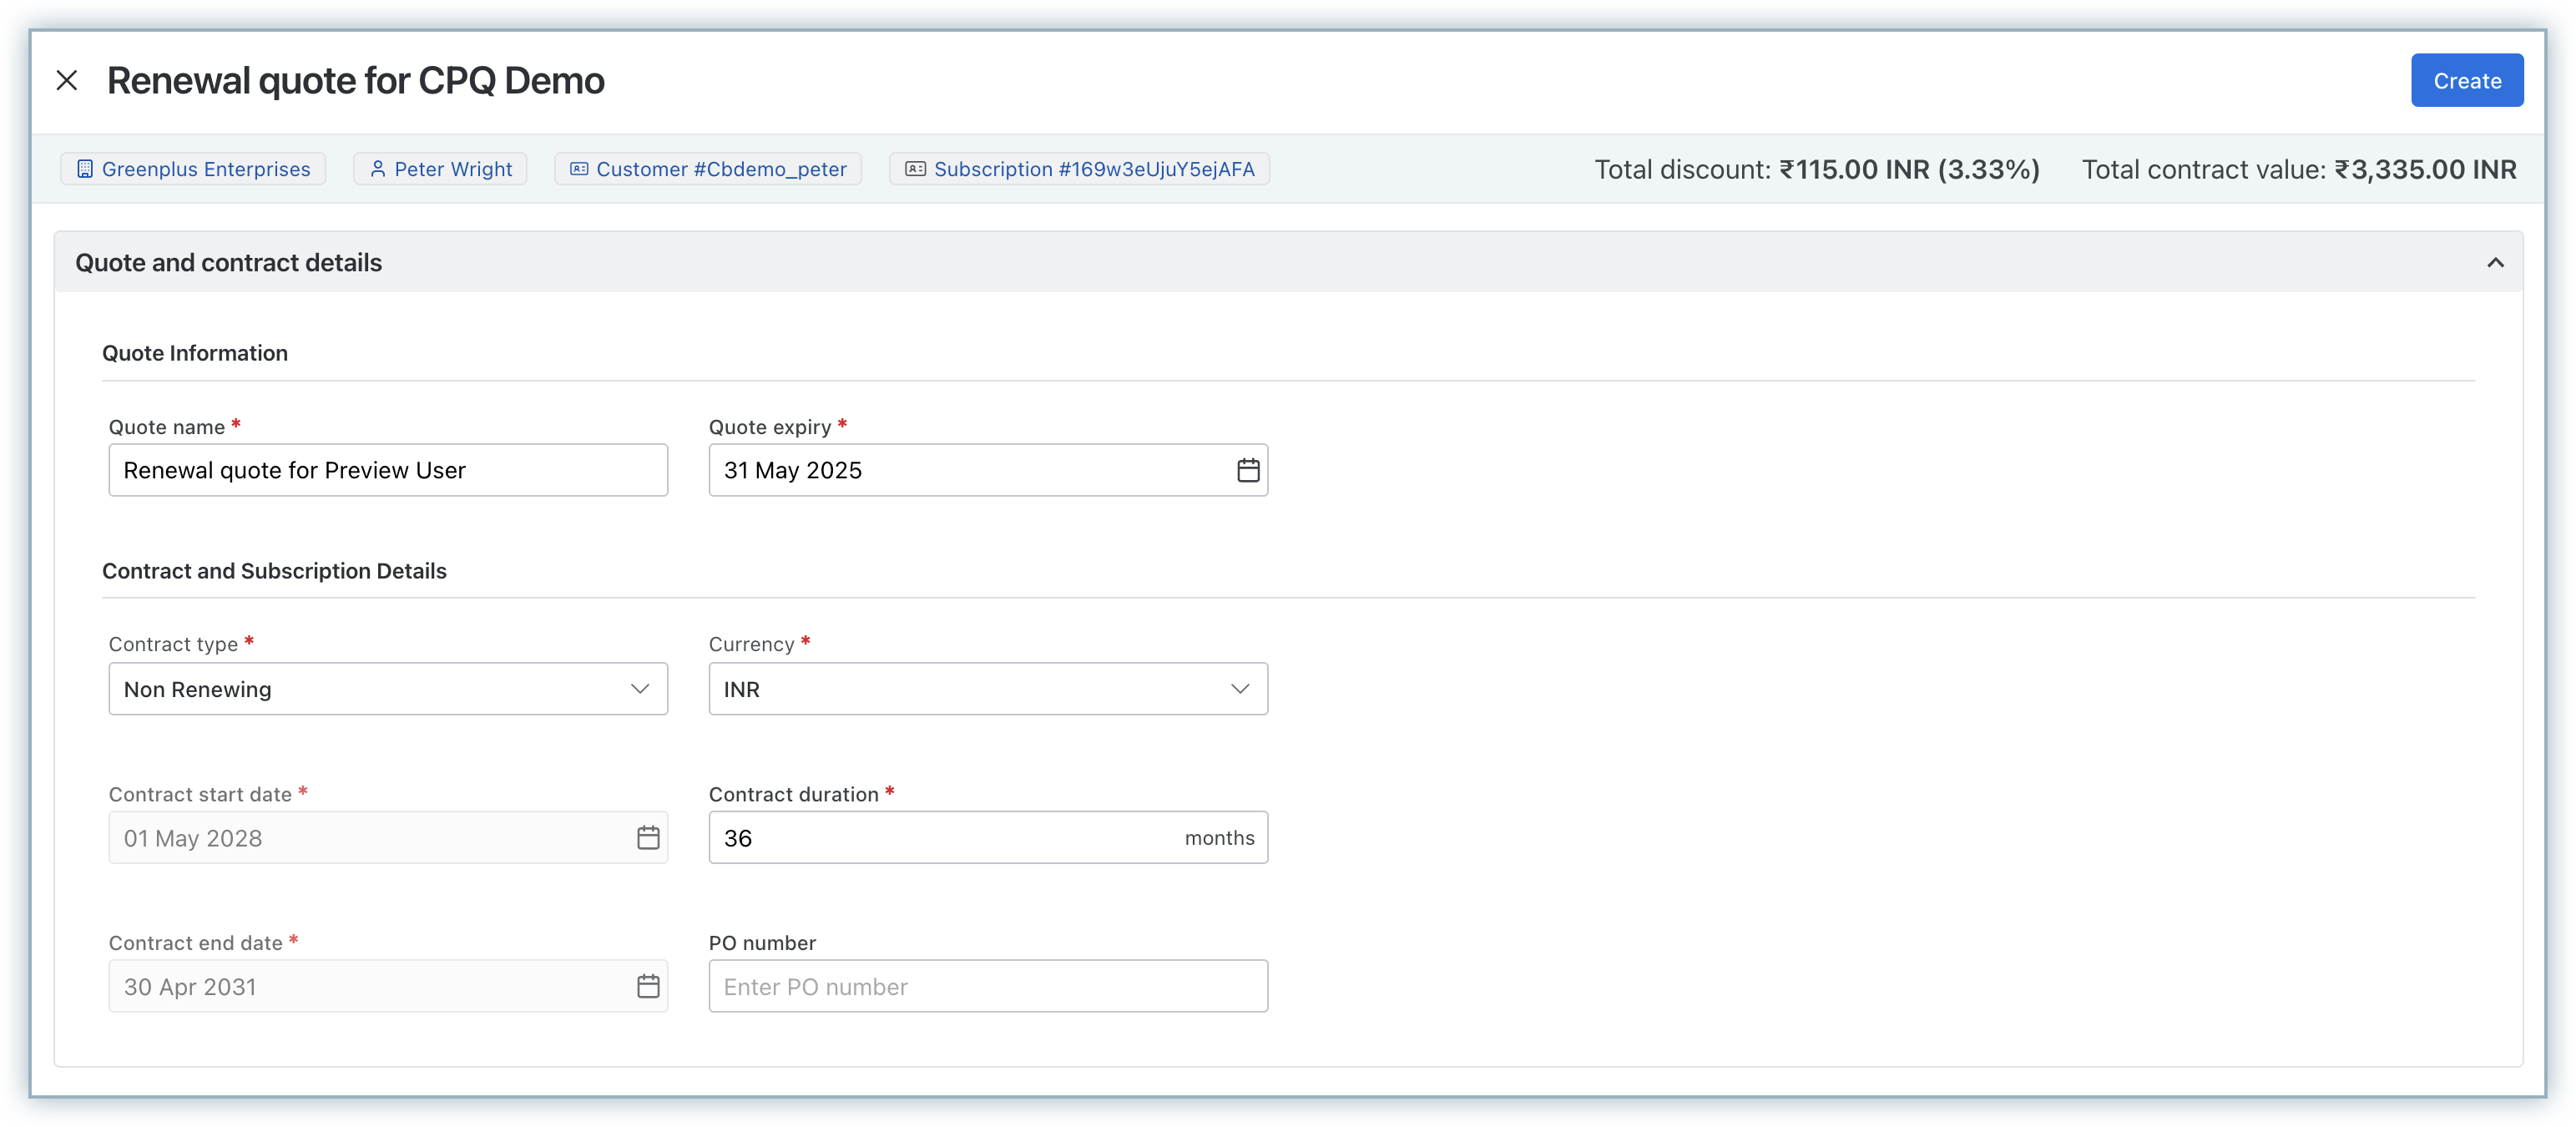The height and width of the screenshot is (1127, 2576).
Task: Click the Enter PO number field
Action: [987, 987]
